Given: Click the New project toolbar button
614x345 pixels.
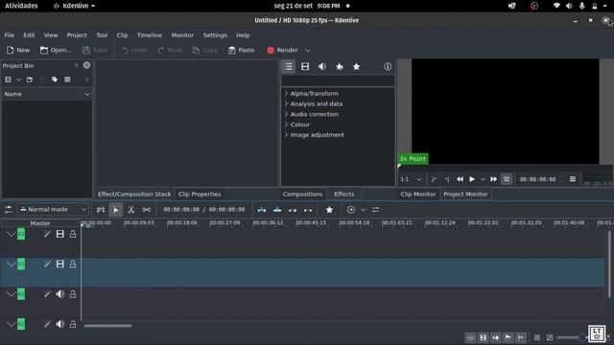Looking at the screenshot, I should (18, 50).
